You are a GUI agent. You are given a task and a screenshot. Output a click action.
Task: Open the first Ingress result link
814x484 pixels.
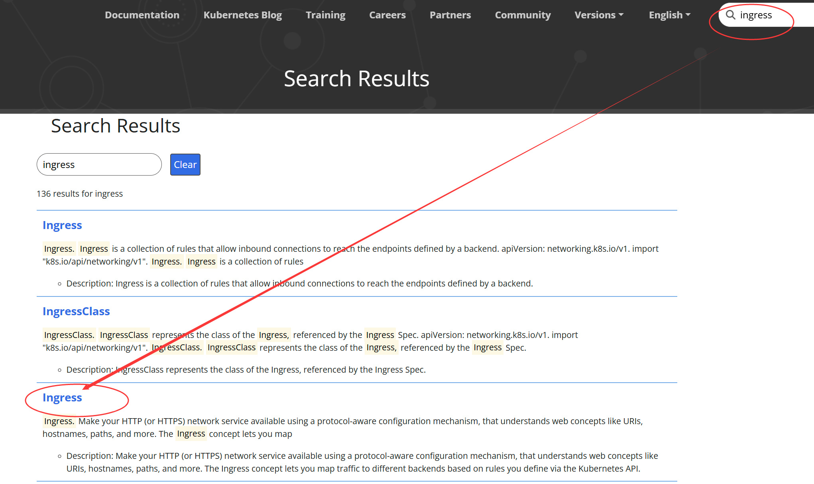[62, 225]
